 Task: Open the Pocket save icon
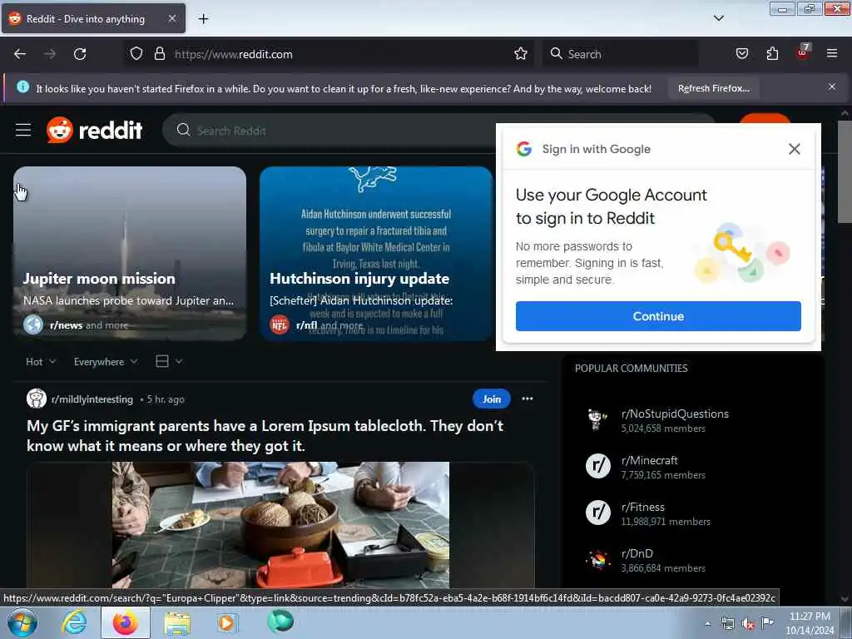pos(741,54)
